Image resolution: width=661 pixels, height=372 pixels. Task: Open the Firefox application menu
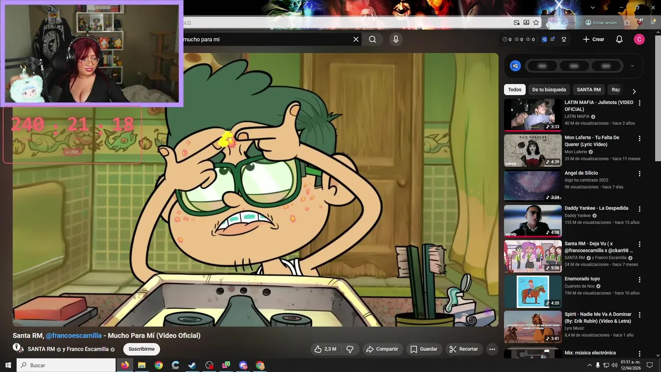[x=653, y=23]
